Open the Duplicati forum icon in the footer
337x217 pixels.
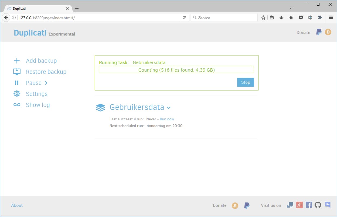pyautogui.click(x=290, y=205)
